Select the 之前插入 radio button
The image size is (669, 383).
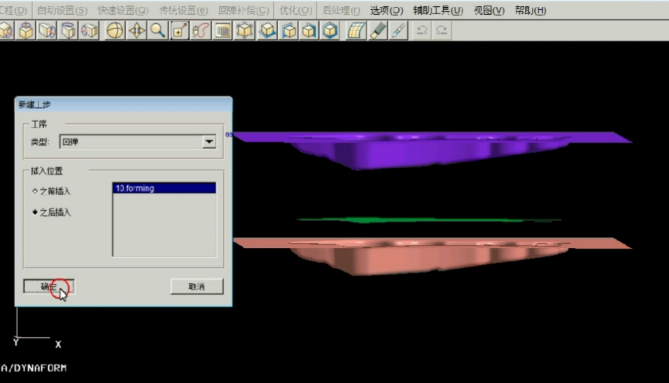point(35,191)
